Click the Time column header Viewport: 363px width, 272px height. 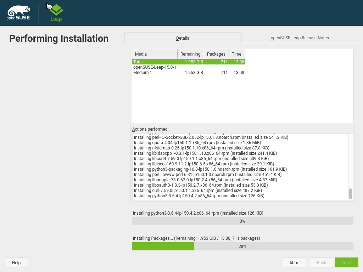click(236, 54)
